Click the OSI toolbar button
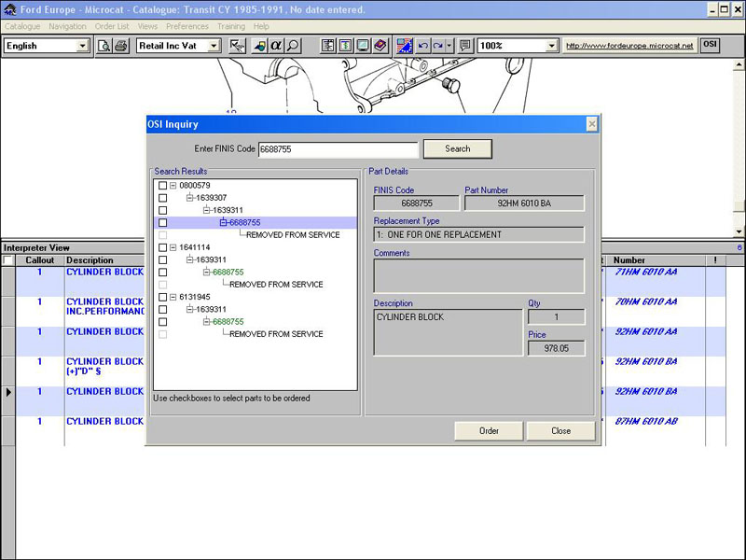Viewport: 746px width, 560px height. [x=710, y=45]
